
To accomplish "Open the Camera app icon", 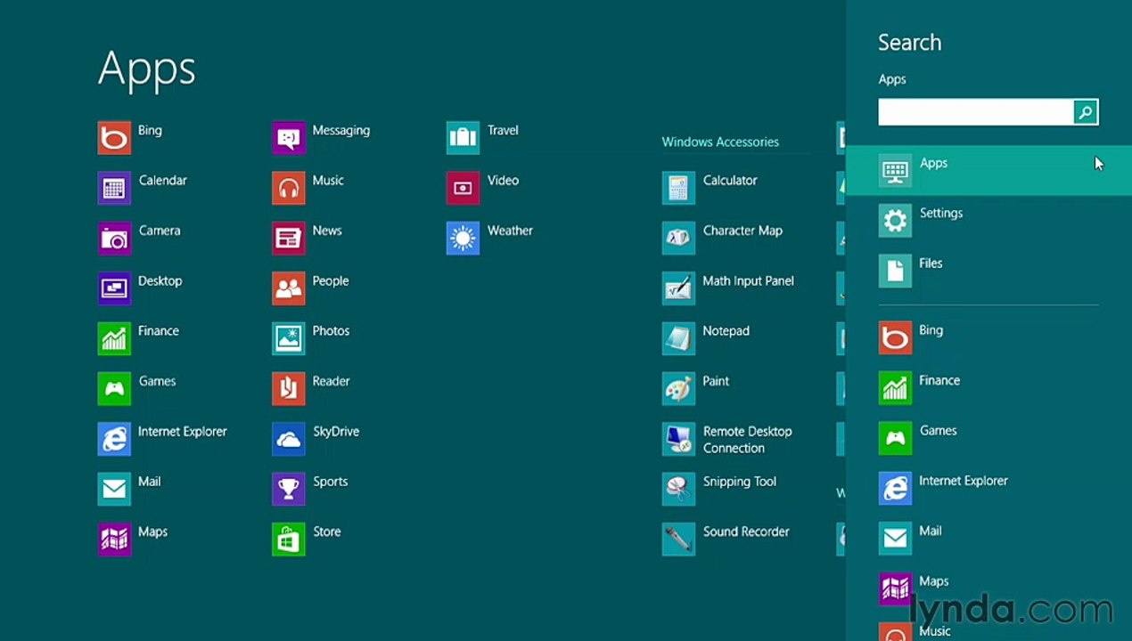I will coord(114,239).
